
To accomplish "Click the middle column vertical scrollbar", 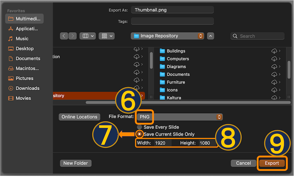I will (x=151, y=60).
